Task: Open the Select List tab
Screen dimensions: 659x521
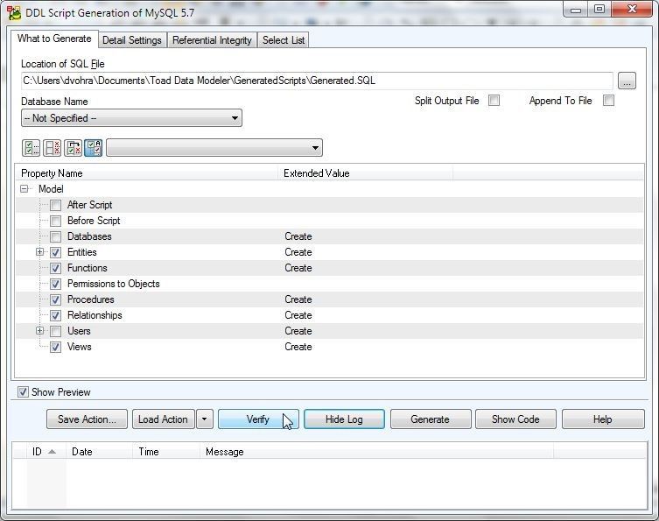Action: (x=284, y=40)
